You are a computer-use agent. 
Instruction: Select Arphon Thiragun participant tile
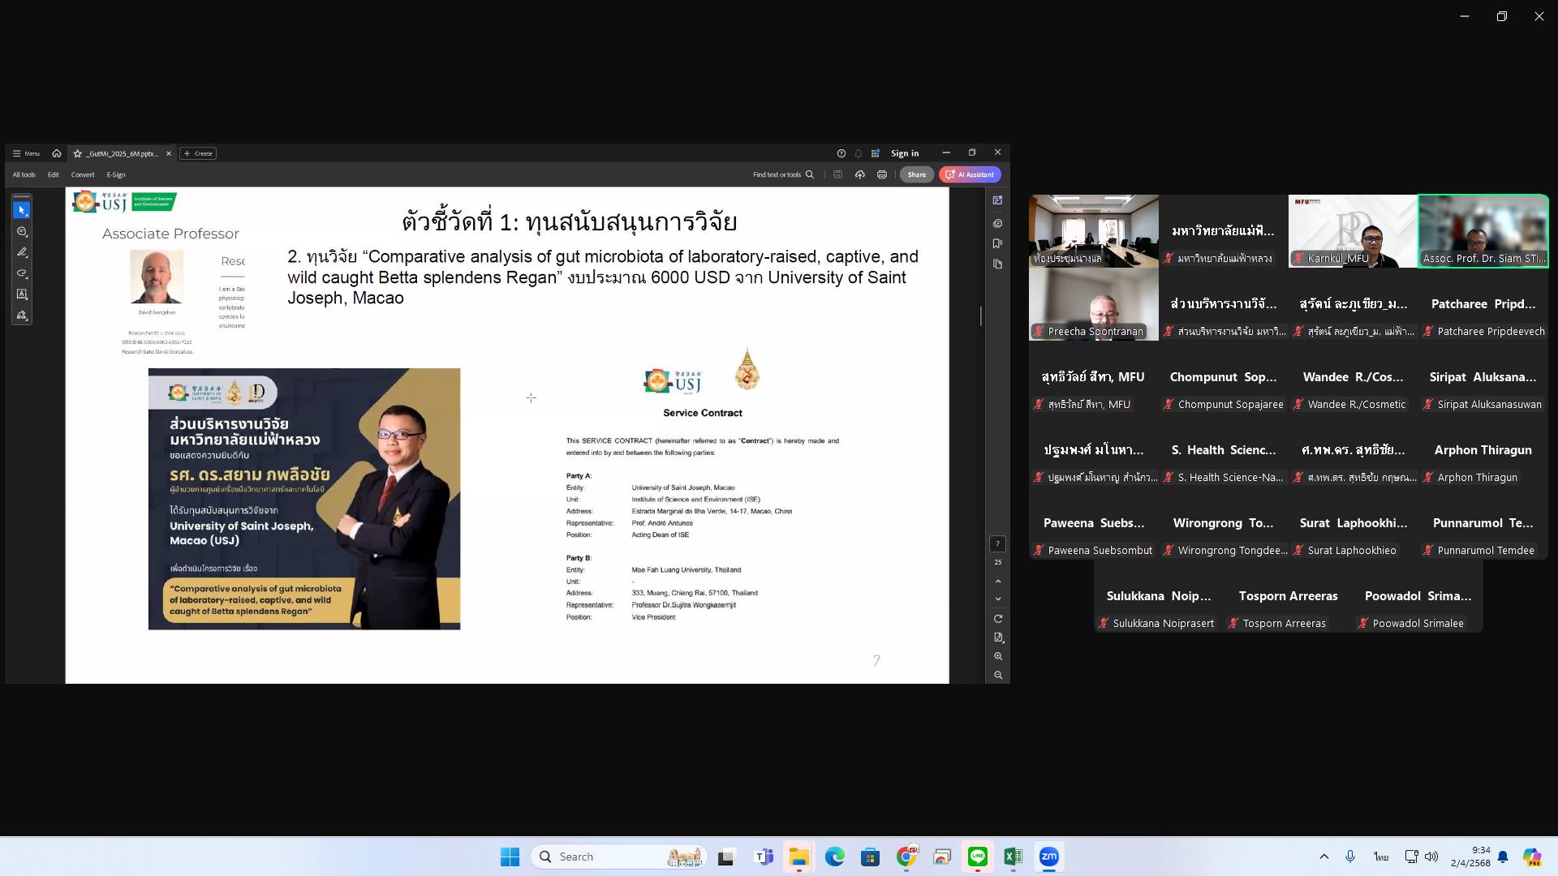tap(1483, 450)
